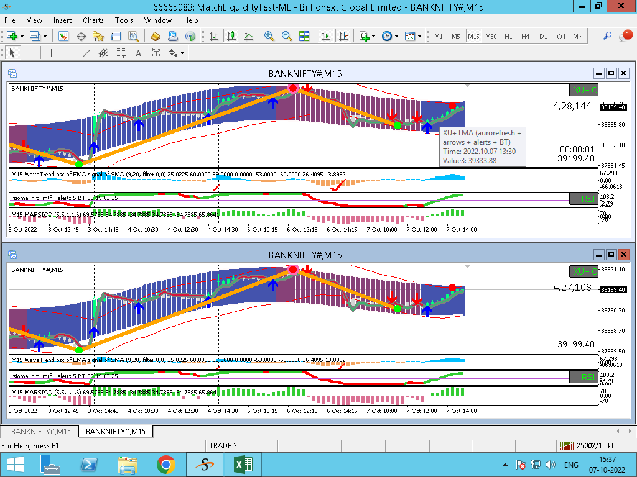Open the search magnifier in toolbar
The width and height of the screenshot is (637, 477).
(x=608, y=36)
